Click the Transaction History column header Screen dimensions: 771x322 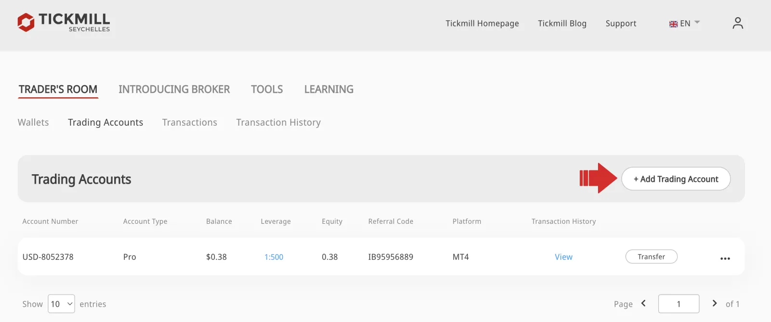click(563, 221)
